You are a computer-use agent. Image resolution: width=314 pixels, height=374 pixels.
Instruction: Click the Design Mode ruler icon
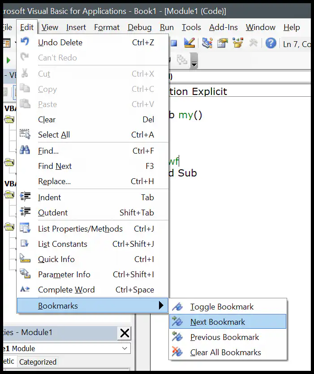click(189, 43)
